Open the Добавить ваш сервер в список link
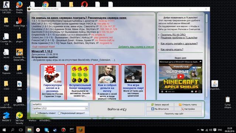Screen dimensions: 236x133 [136, 47]
